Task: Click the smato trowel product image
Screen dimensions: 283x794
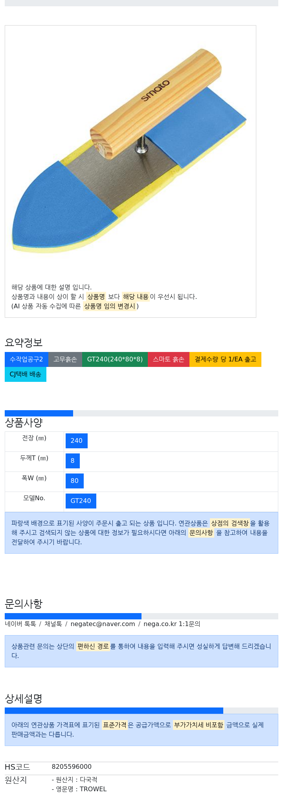Action: [x=130, y=151]
